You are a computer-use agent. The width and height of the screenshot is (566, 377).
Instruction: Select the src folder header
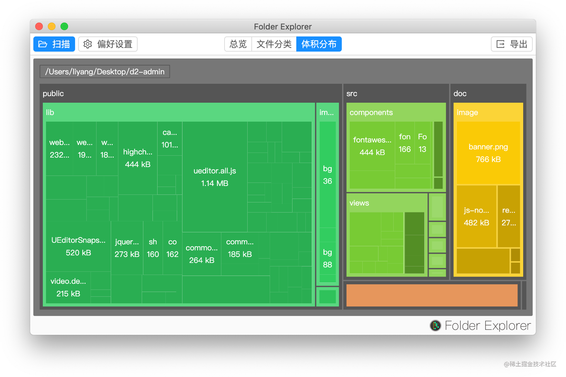[x=396, y=93]
